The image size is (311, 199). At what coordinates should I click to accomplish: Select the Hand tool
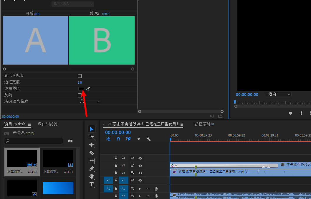pyautogui.click(x=92, y=176)
